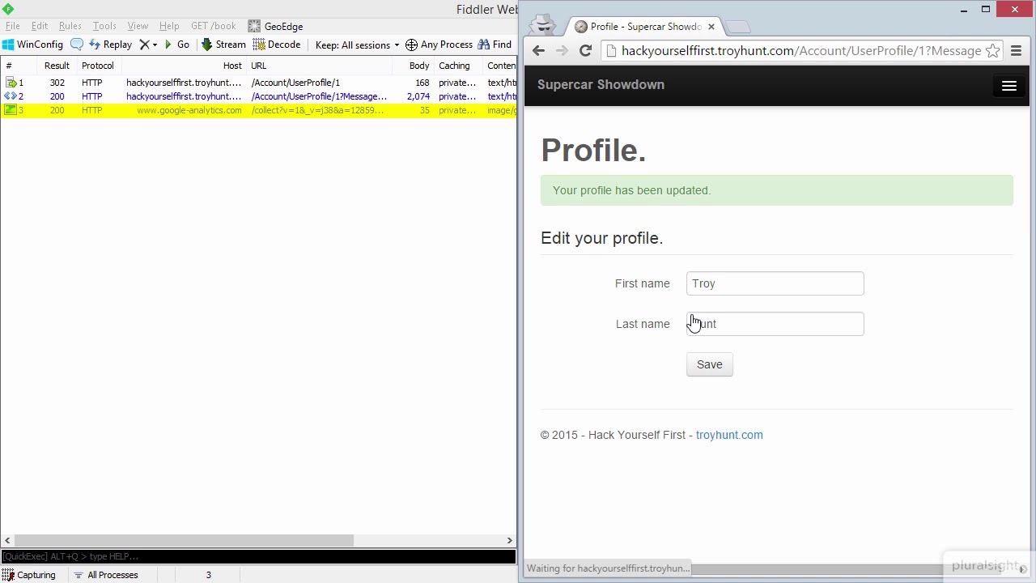Open the Chrome hamburger menu
The image size is (1036, 583).
click(1016, 50)
